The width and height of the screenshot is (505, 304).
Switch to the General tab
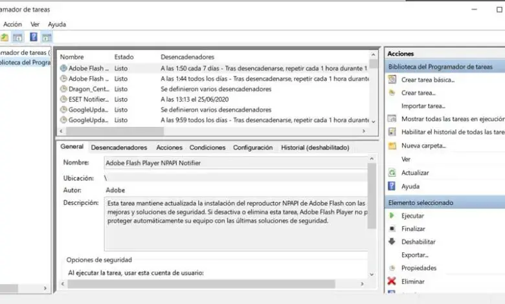click(72, 147)
